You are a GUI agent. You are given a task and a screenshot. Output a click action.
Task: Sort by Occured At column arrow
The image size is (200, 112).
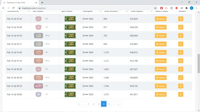click(29, 11)
